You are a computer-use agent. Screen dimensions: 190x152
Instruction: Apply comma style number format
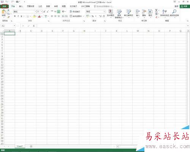pos(96,16)
